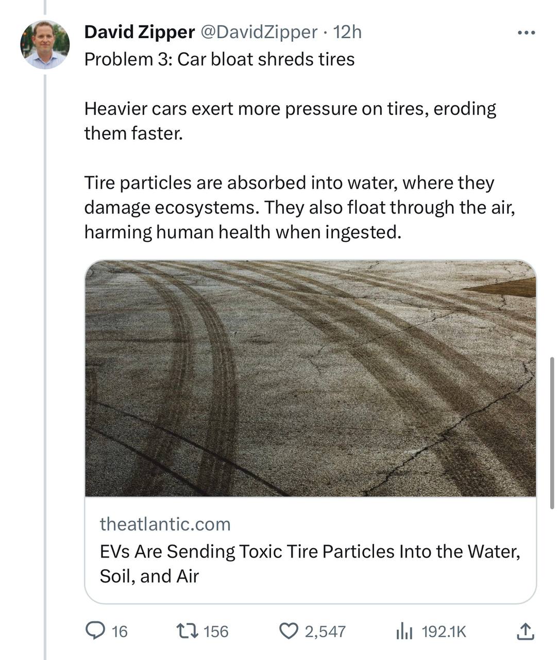The width and height of the screenshot is (558, 660).
Task: Open the three-dot more options menu
Action: [526, 33]
